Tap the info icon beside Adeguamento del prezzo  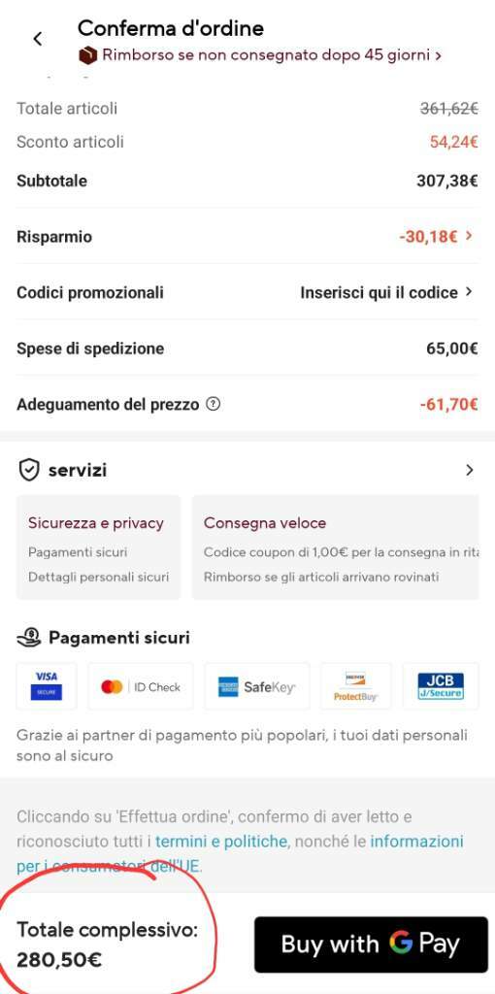click(x=214, y=404)
